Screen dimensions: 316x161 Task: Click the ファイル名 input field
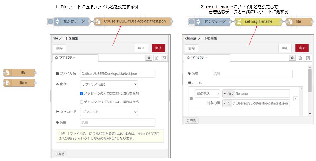point(117,74)
